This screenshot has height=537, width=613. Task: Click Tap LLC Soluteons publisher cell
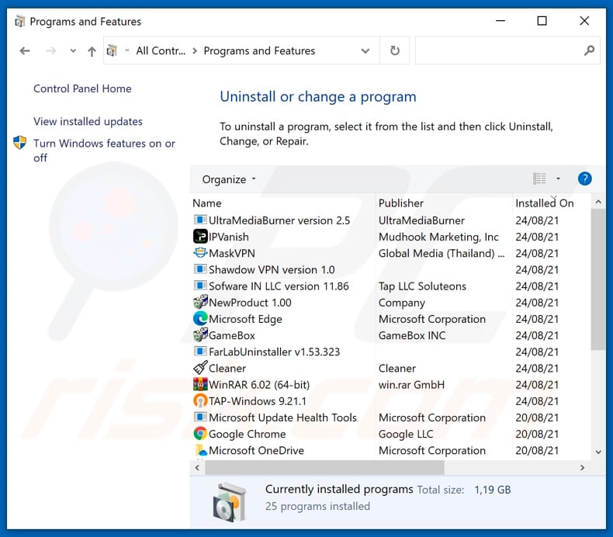point(423,286)
